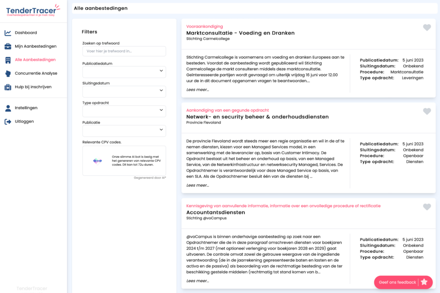This screenshot has height=293, width=440.
Task: Go to Dashboard in the sidebar
Action: 26,33
